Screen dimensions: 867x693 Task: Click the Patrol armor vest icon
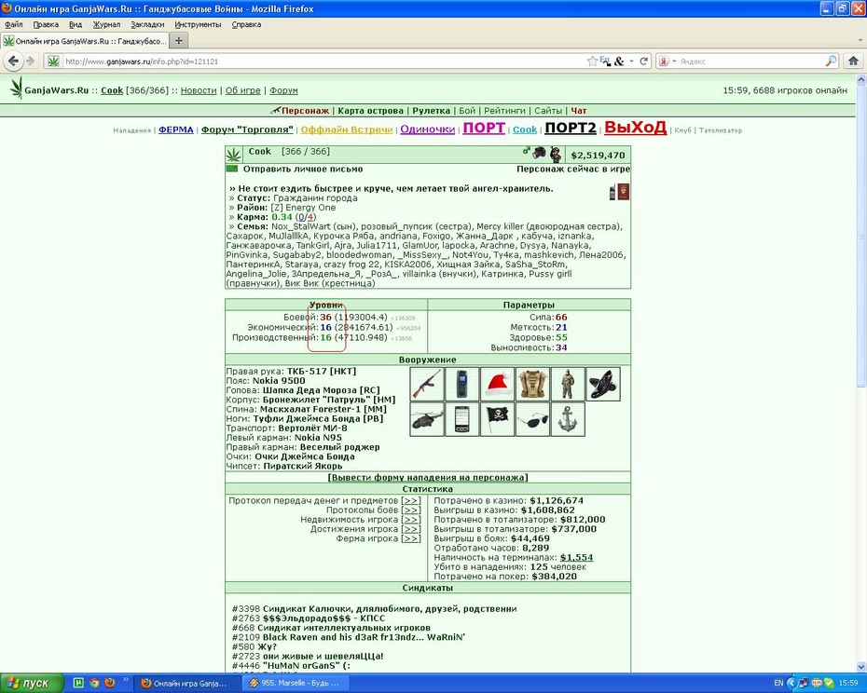coord(532,384)
